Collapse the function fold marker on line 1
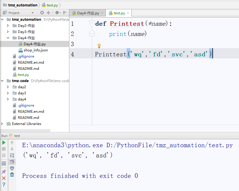239x191 pixels. click(x=92, y=24)
